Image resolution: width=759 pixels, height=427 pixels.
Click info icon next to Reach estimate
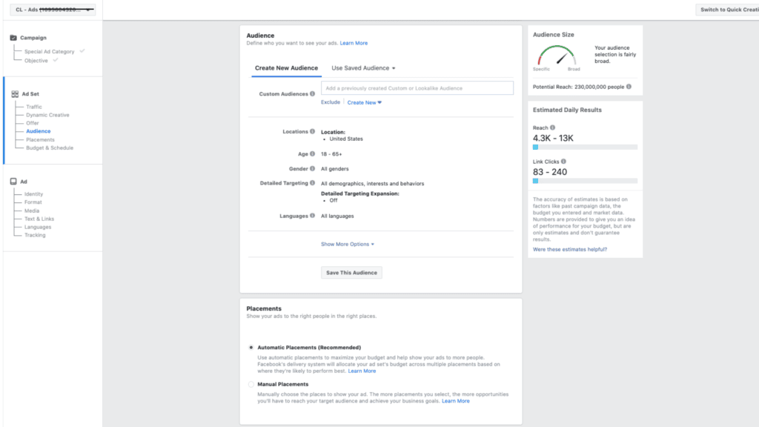[553, 128]
